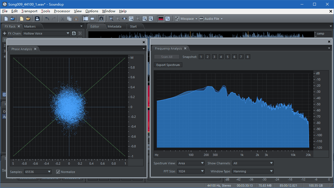Open the Transport menu
The width and height of the screenshot is (334, 188).
[x=29, y=11]
